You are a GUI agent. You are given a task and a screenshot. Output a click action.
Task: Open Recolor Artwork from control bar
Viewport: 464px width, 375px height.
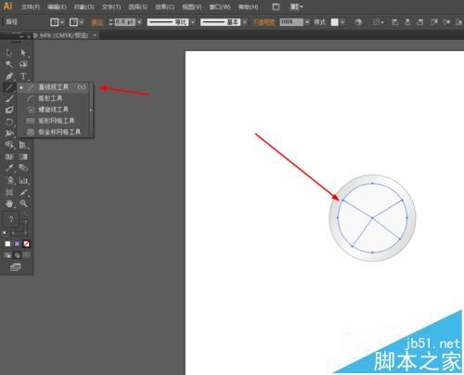(358, 22)
